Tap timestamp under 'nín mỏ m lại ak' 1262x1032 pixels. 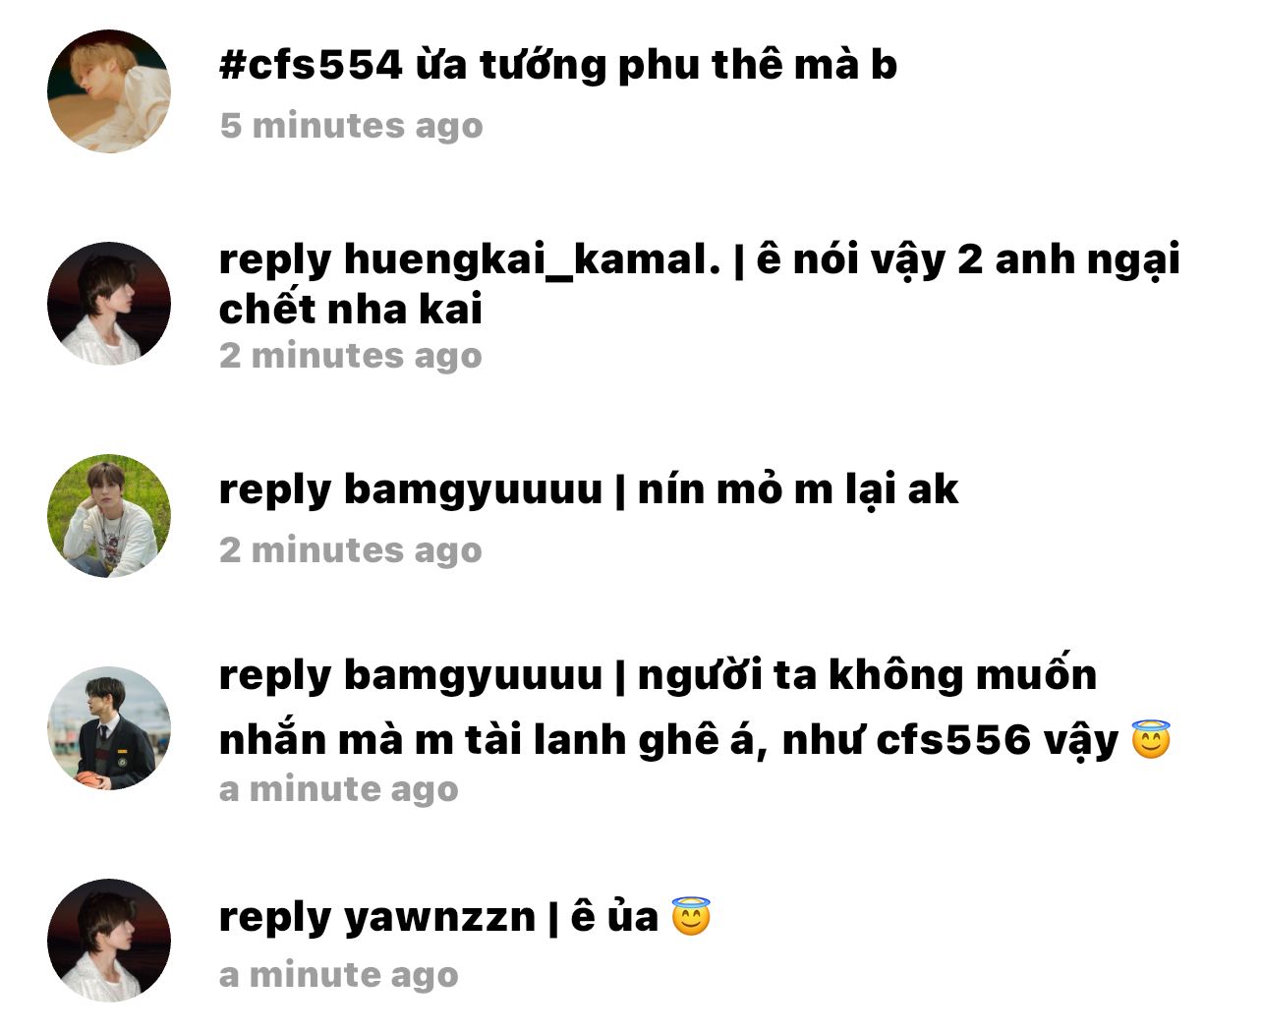[351, 549]
